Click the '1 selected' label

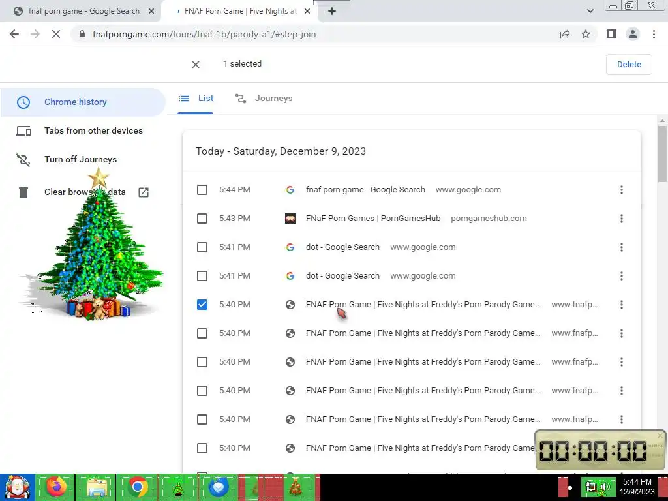point(243,64)
